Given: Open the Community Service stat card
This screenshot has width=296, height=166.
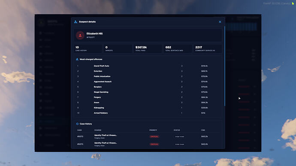Looking at the screenshot, I should tap(208, 48).
